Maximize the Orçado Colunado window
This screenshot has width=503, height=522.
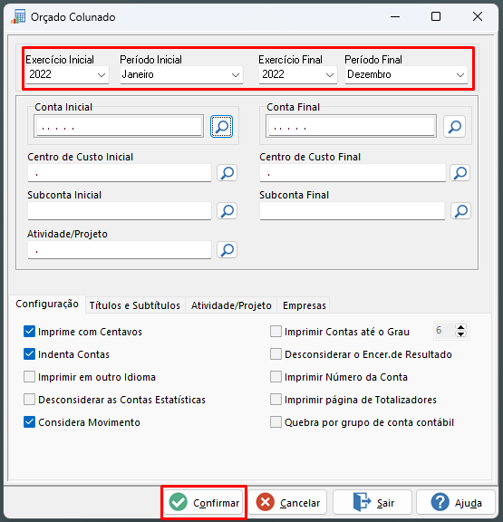(x=436, y=16)
